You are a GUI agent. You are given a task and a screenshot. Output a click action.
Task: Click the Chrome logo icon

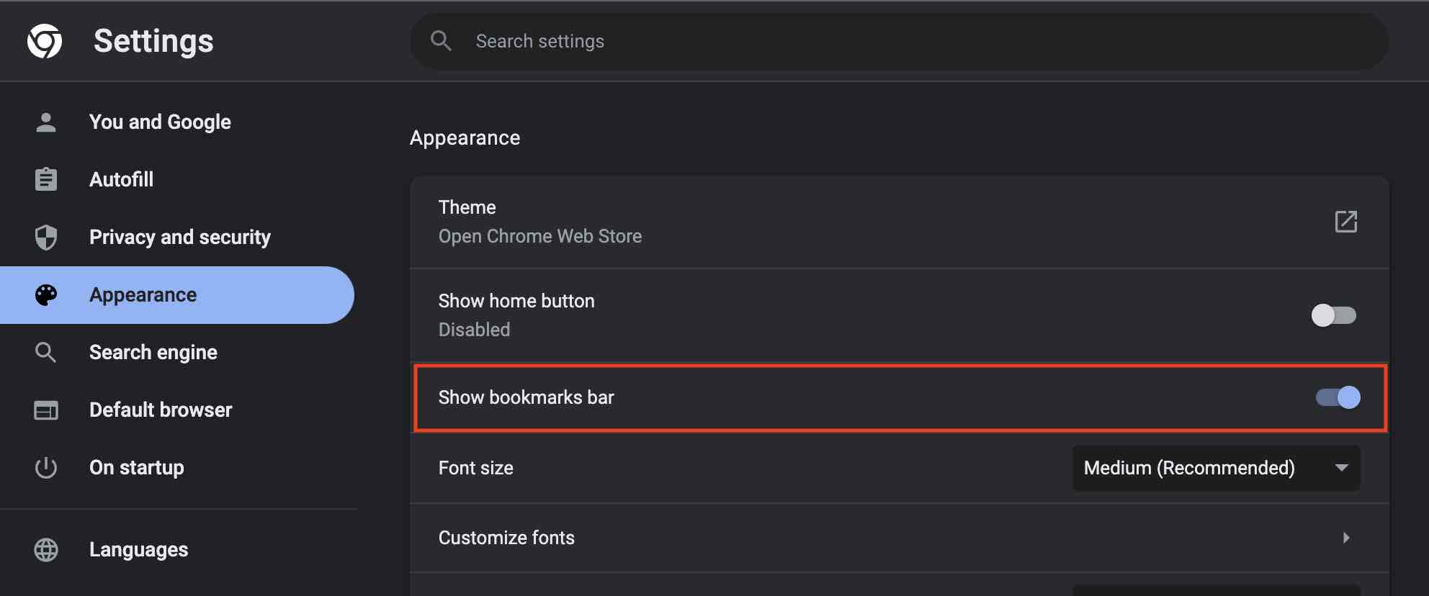[45, 41]
